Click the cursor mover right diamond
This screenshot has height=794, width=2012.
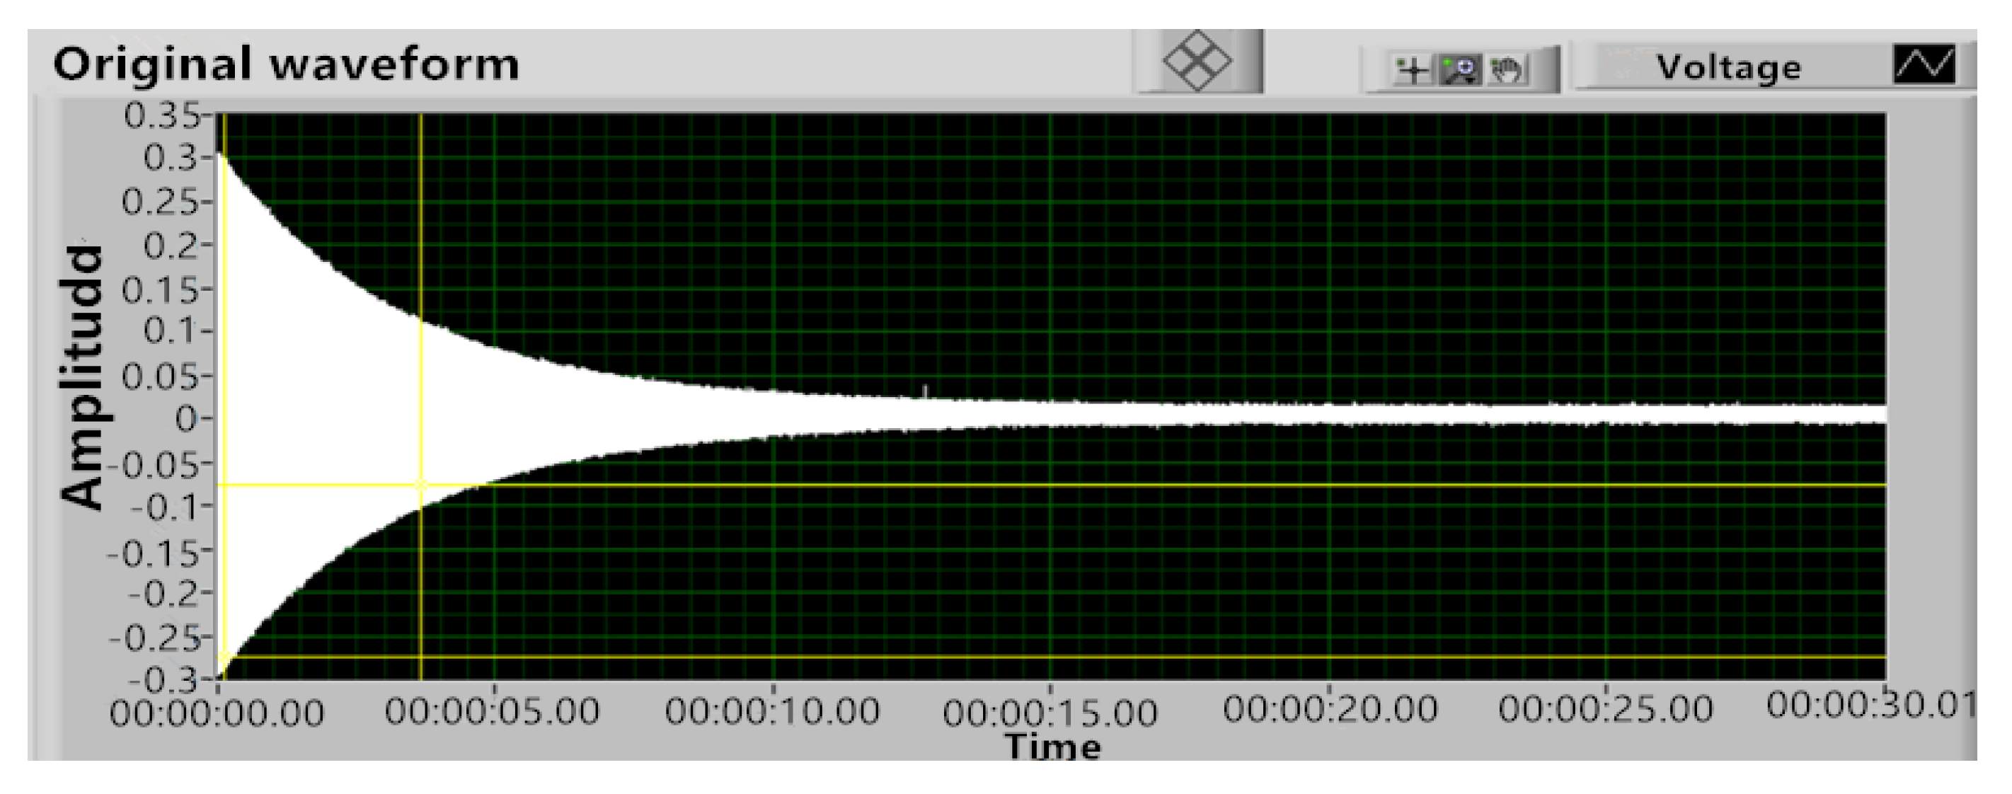[1217, 61]
